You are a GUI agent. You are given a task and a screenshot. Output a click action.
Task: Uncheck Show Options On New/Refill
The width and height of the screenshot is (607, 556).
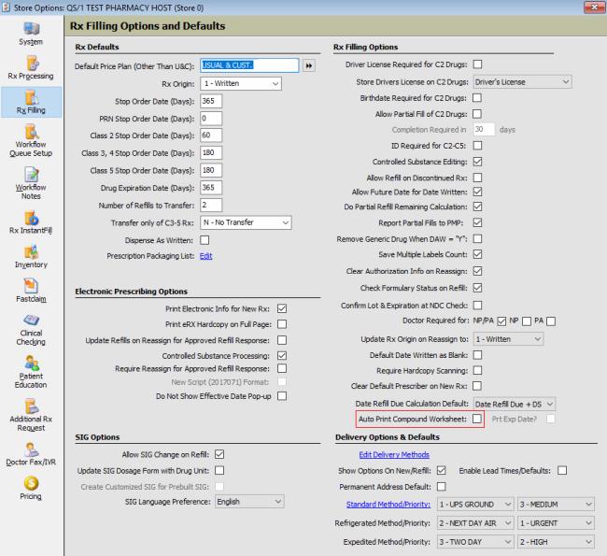pos(442,470)
